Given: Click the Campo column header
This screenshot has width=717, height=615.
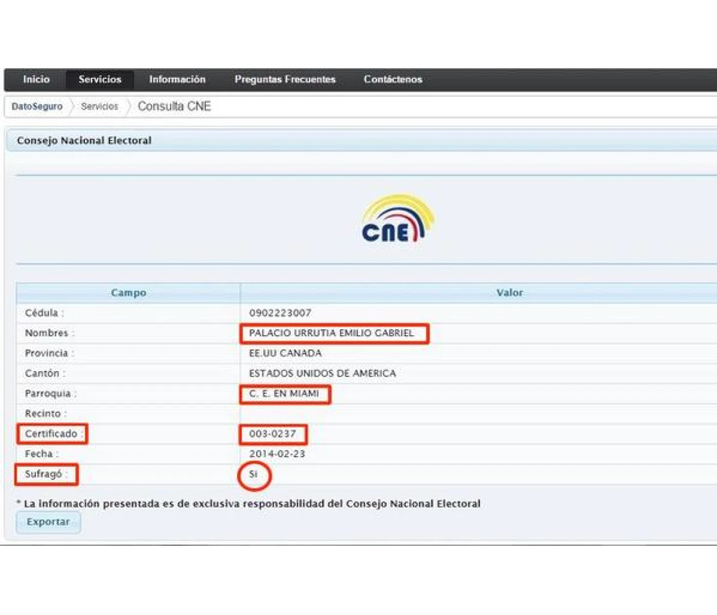Looking at the screenshot, I should (x=129, y=293).
